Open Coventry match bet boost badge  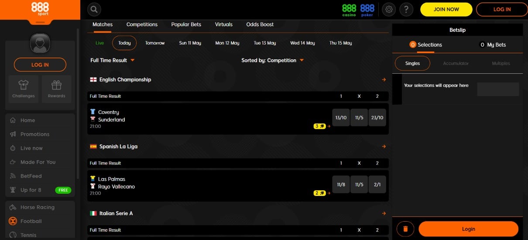320,126
